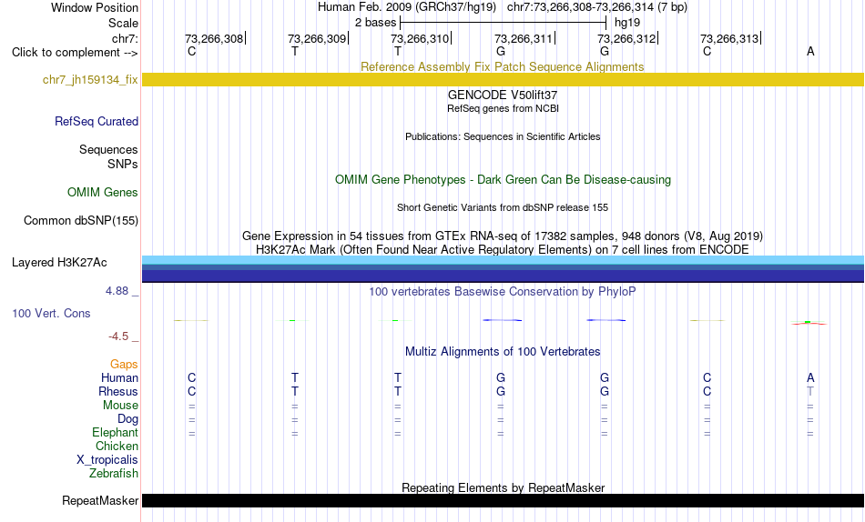Click 'Publications: Sequences in Scientific Articles' title
Image resolution: width=865 pixels, height=522 pixels.
503,136
